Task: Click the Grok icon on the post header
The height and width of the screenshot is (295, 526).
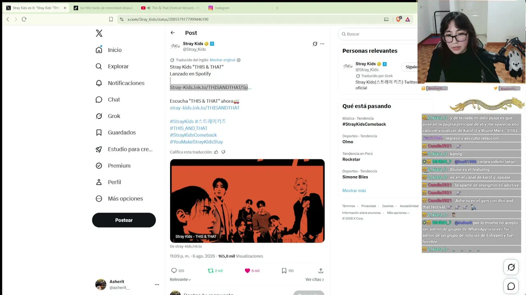Action: [x=315, y=44]
